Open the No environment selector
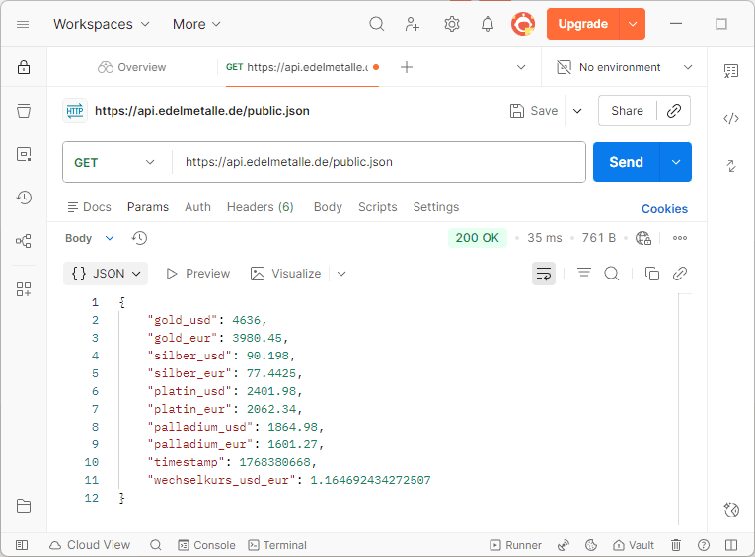Screen dimensions: 755x557 [624, 67]
